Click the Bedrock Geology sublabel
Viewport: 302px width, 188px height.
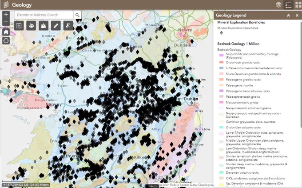229,49
